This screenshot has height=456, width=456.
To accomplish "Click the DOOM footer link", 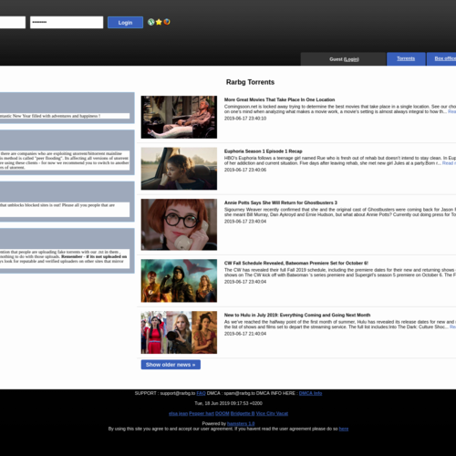I will (223, 413).
